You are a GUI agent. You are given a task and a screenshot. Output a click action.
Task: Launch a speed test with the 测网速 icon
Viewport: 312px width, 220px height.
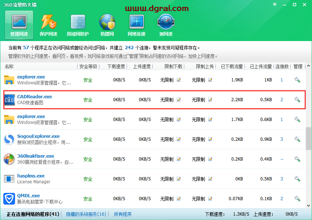(x=166, y=25)
